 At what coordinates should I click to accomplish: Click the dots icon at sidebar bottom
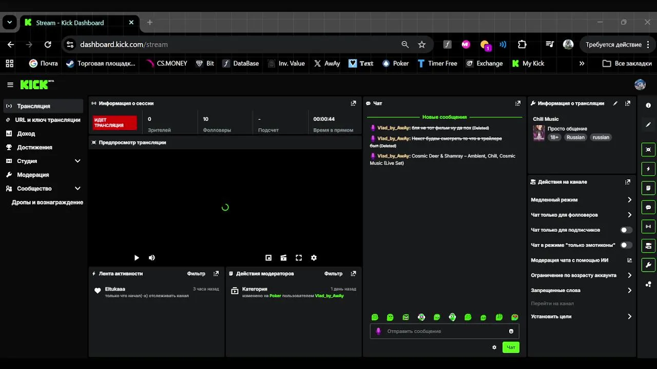coord(648,284)
